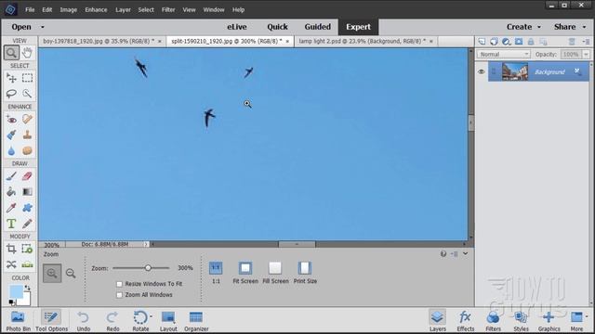595x334 pixels.
Task: Open the Normal blend mode dropdown
Action: pos(503,55)
